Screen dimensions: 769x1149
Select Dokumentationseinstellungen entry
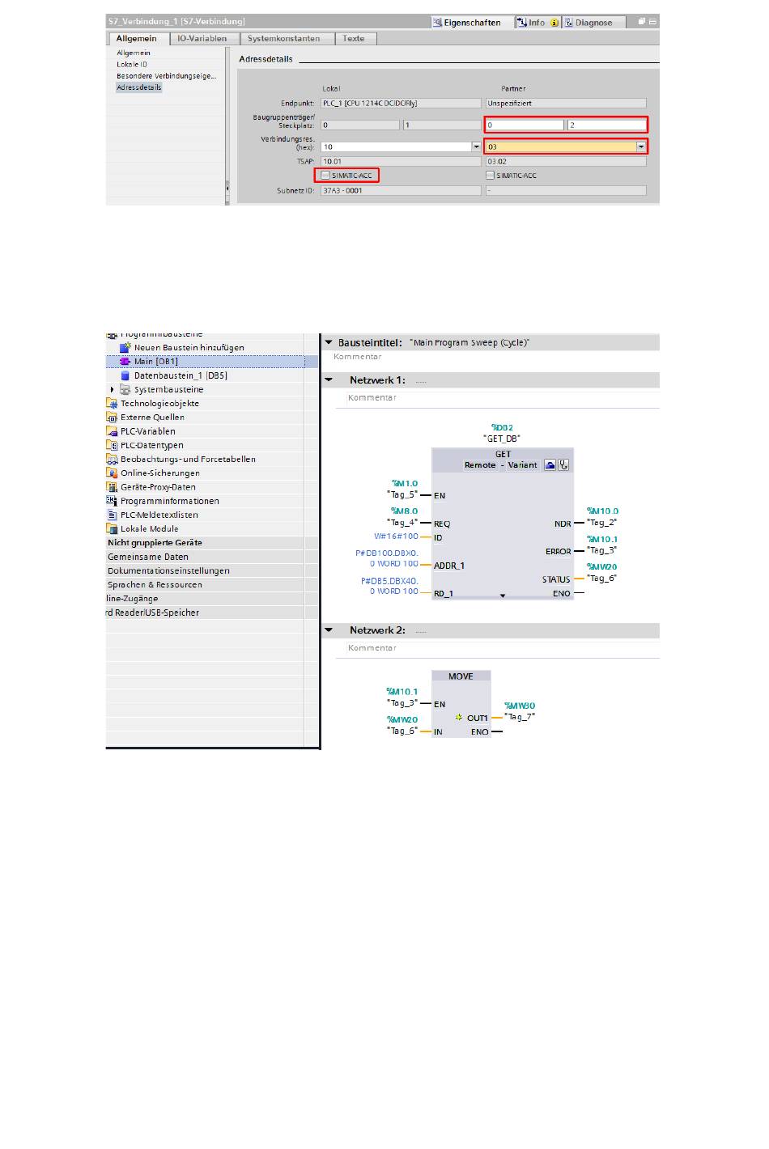168,570
